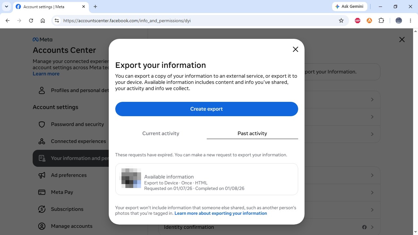
Task: Reload the current page
Action: (x=31, y=21)
